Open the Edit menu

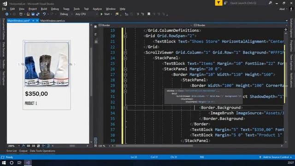coord(12,9)
